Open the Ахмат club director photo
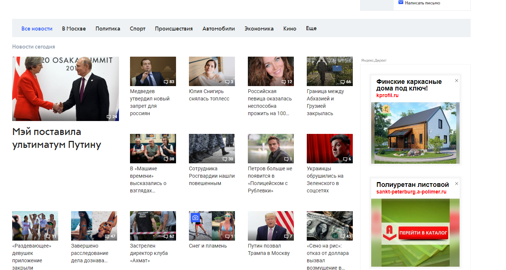Image resolution: width=506 pixels, height=270 pixels. pyautogui.click(x=153, y=226)
